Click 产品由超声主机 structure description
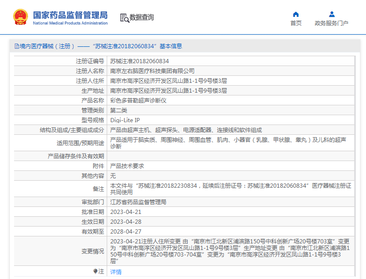This screenshot has height=279, width=366. 186,130
